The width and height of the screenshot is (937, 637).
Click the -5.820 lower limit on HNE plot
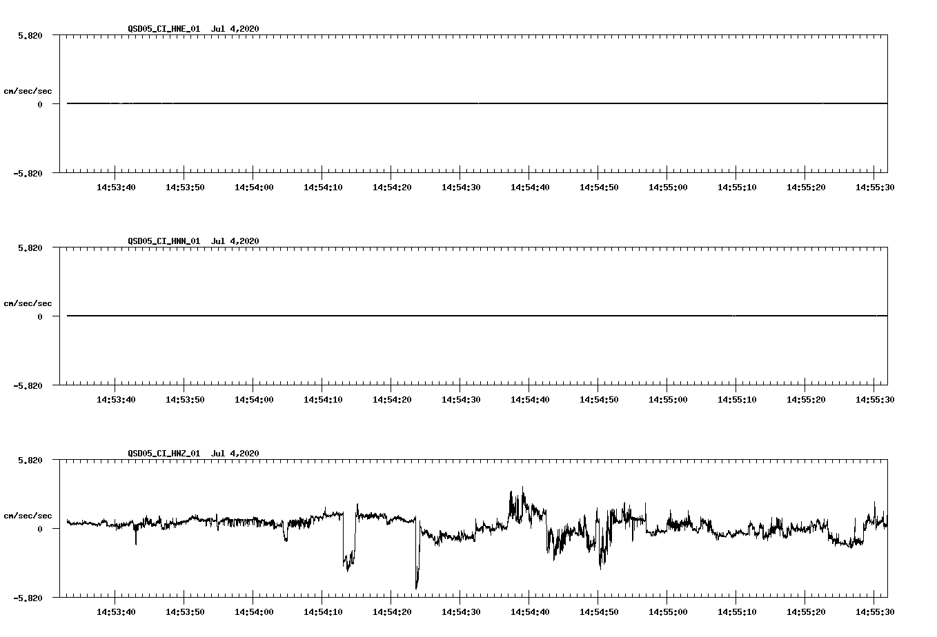pos(28,173)
